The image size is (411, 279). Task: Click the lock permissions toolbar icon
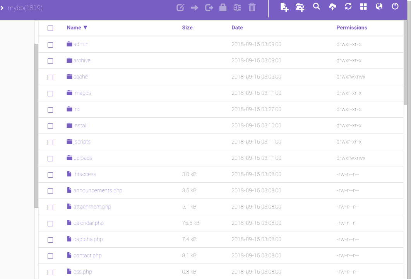tap(223, 7)
